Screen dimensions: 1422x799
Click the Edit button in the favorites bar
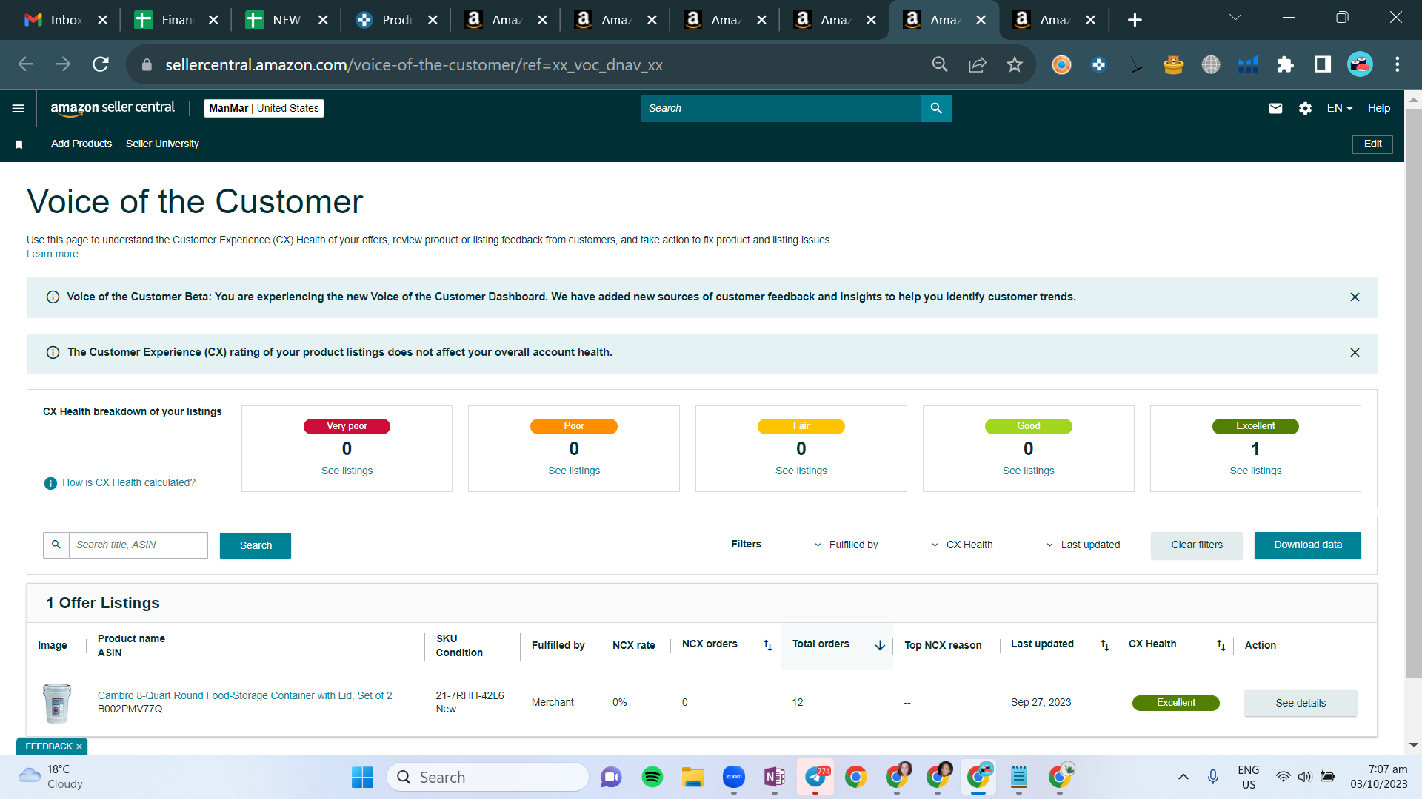1372,144
